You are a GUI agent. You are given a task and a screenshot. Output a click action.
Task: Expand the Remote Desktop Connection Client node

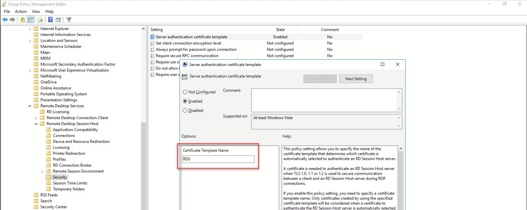36,118
